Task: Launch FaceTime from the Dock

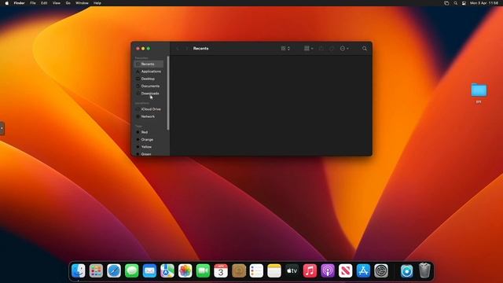Action: (203, 270)
